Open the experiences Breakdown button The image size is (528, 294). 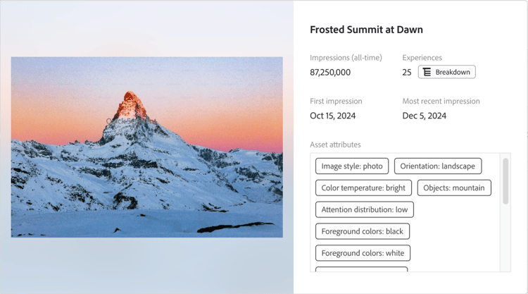446,72
